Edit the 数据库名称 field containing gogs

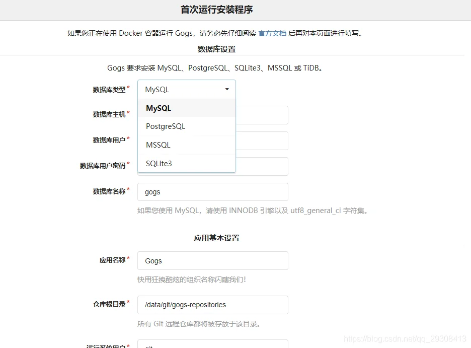point(213,192)
